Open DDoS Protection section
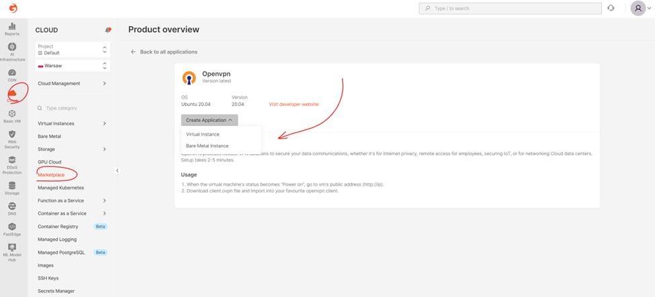 (x=12, y=165)
